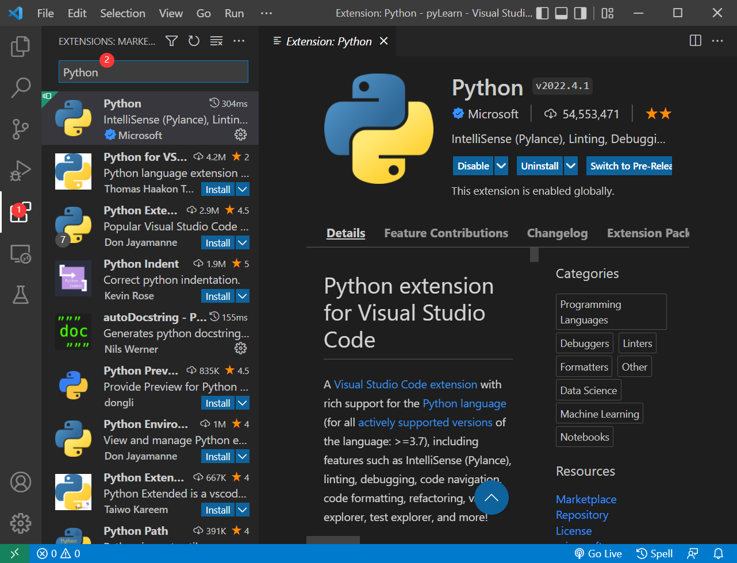
Task: Open Install dropdown for Python Preview
Action: (x=243, y=403)
